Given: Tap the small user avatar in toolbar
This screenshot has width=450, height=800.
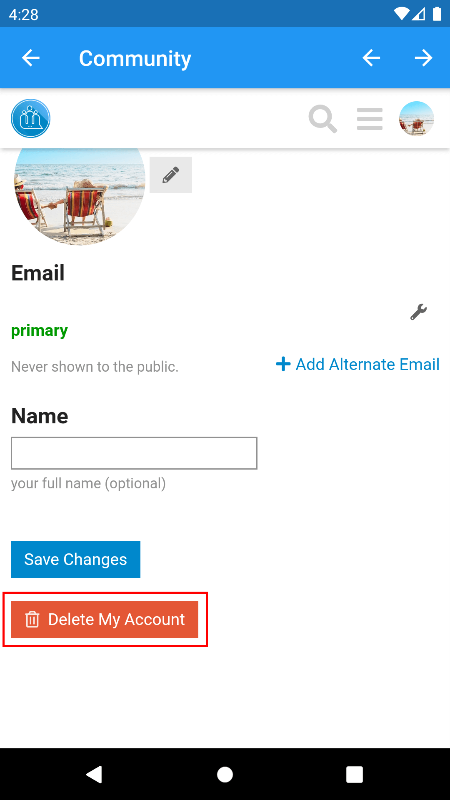Looking at the screenshot, I should click(416, 119).
